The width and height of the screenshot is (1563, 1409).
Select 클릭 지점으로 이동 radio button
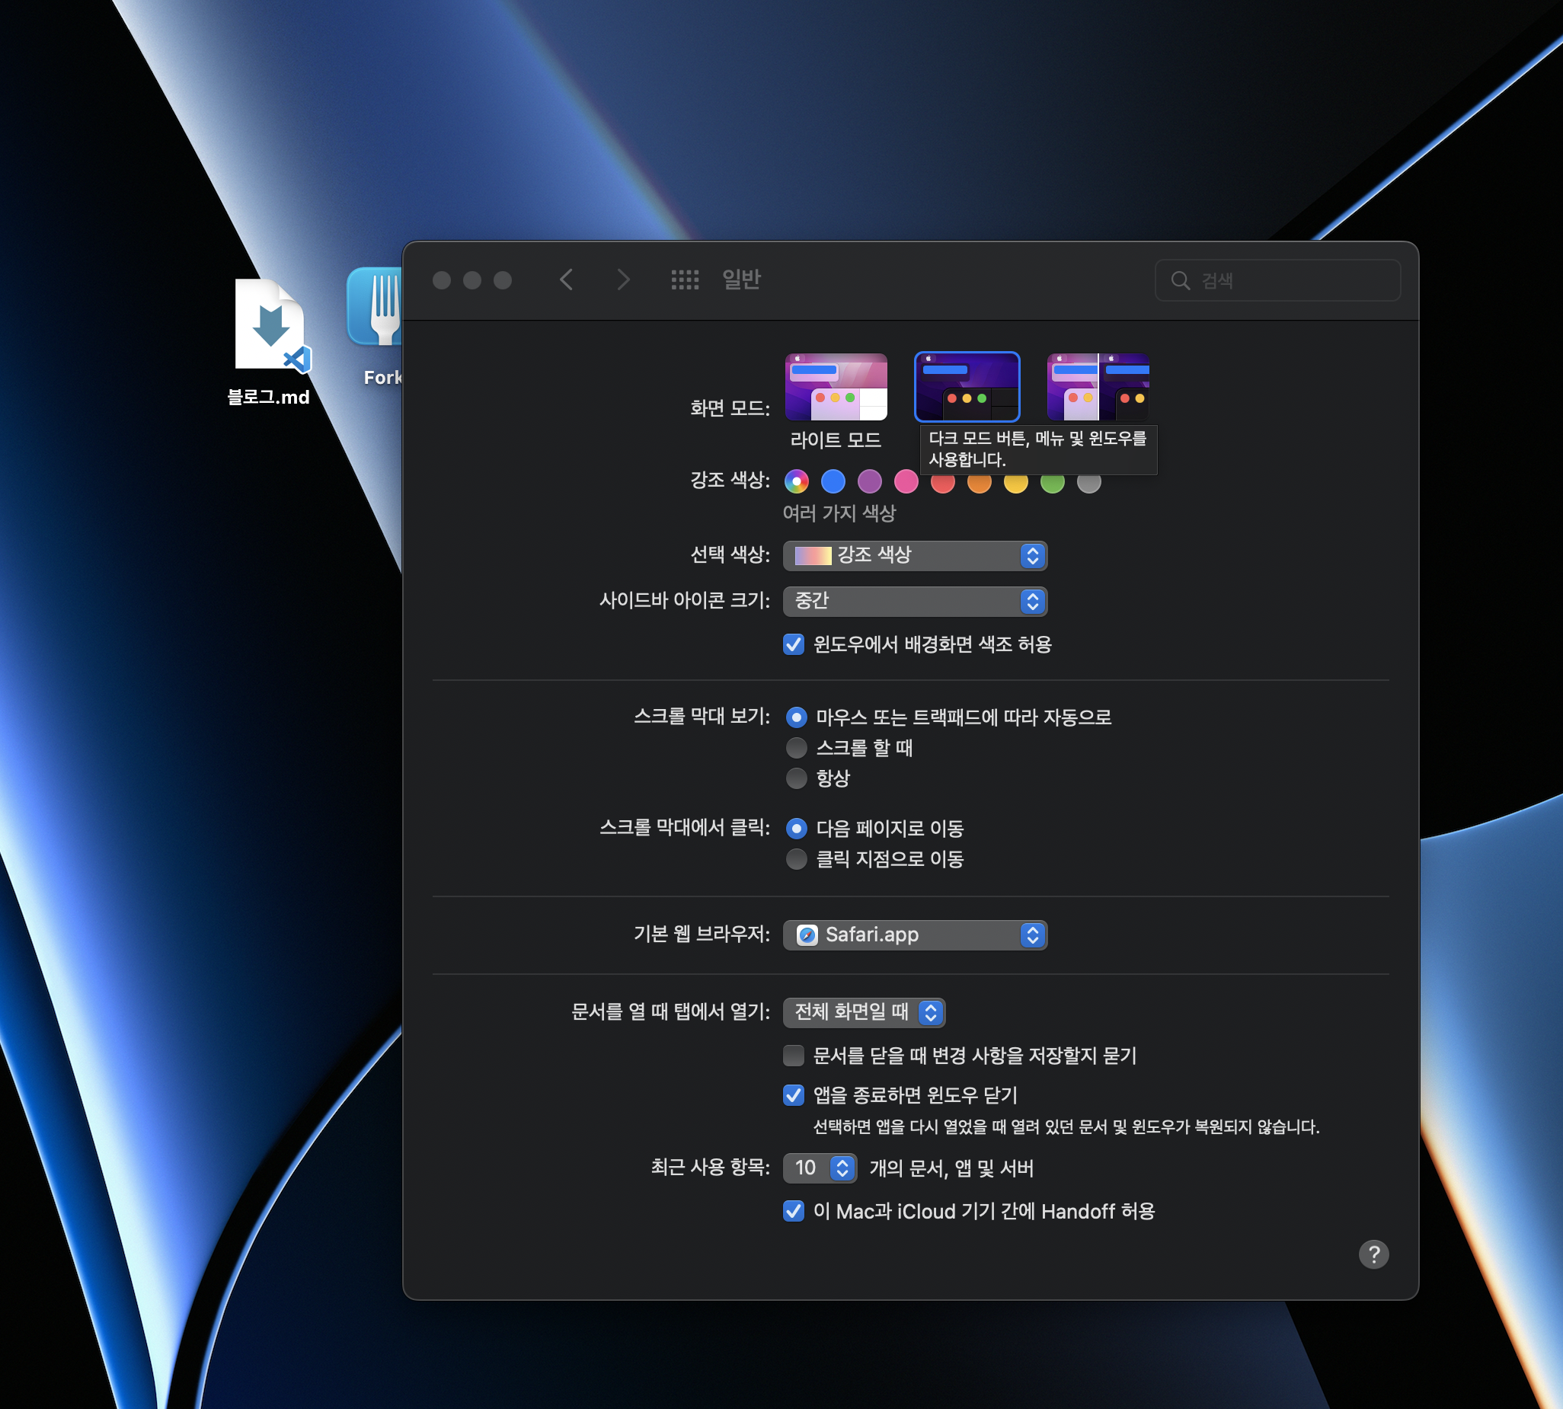click(797, 859)
